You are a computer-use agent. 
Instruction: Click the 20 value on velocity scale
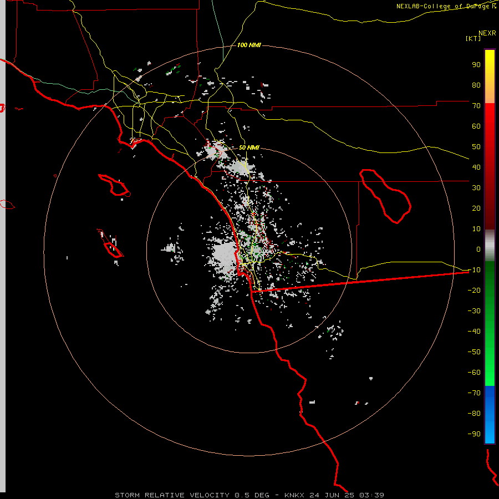pos(476,208)
